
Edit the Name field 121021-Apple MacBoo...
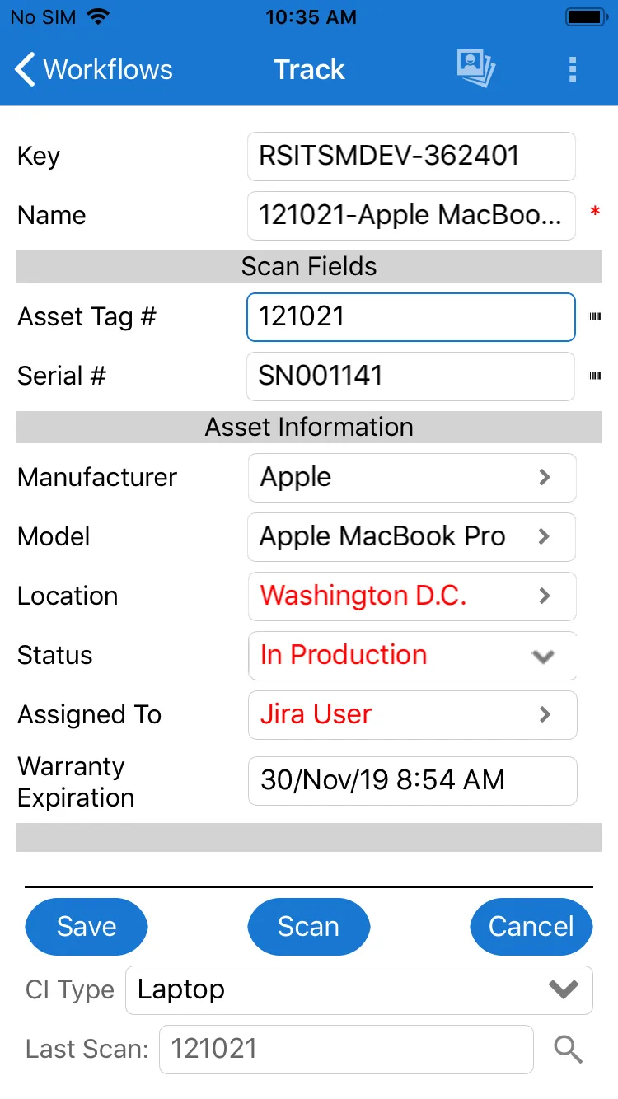tap(411, 215)
